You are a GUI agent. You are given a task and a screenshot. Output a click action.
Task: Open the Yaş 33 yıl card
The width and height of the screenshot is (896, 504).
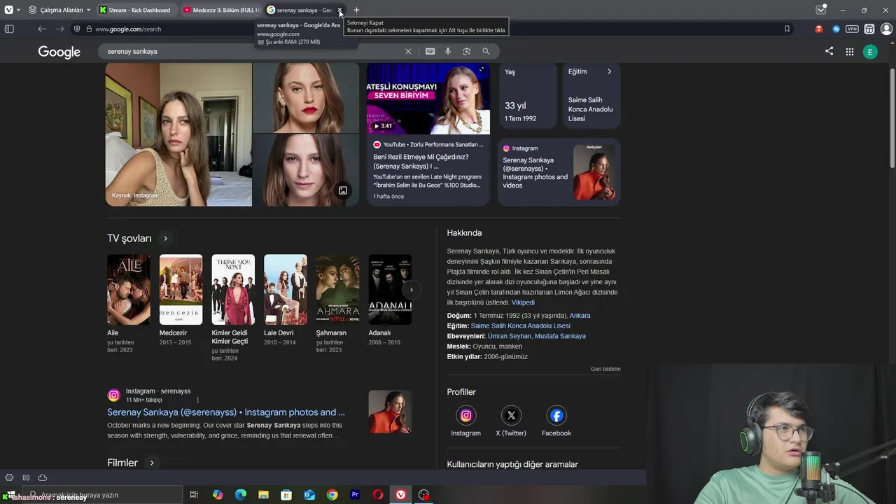click(528, 95)
